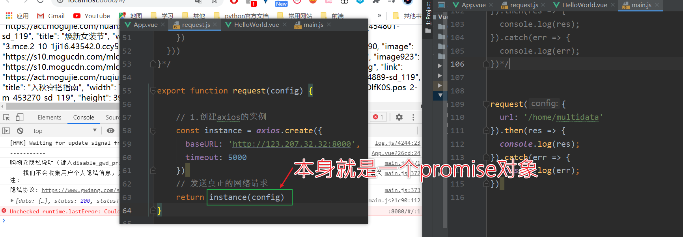Close the HelloWorld.vue tab in the right editor
The image size is (683, 237).
[613, 5]
